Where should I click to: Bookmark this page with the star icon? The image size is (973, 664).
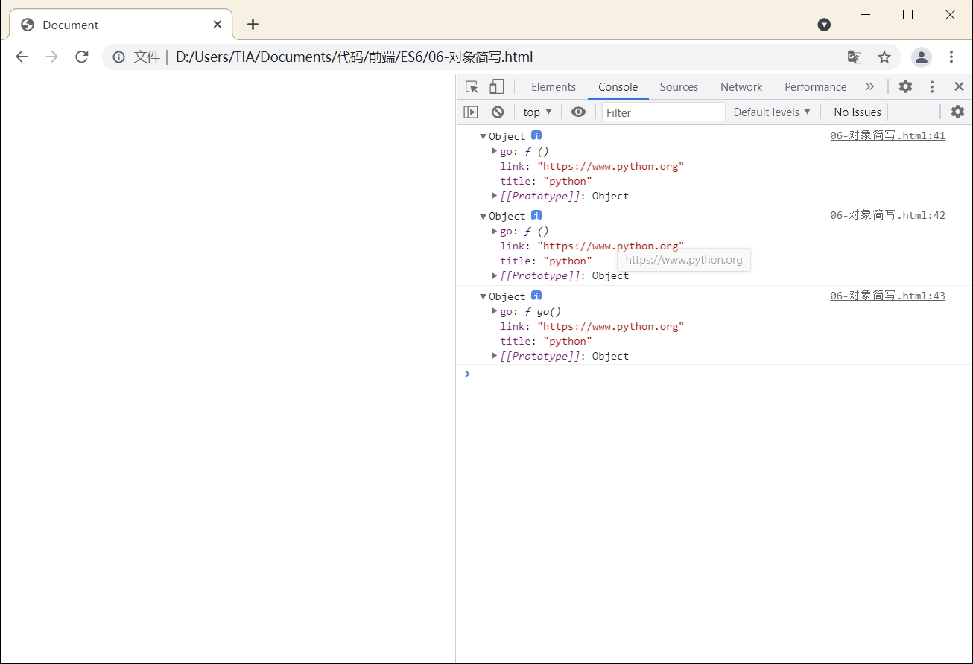click(x=884, y=57)
